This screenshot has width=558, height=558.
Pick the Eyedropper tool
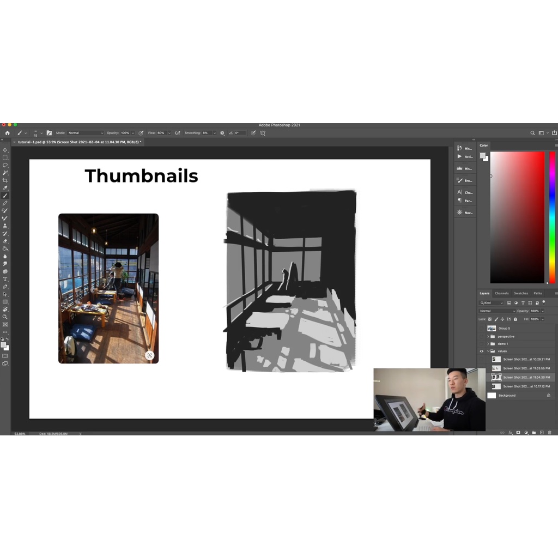coord(5,188)
